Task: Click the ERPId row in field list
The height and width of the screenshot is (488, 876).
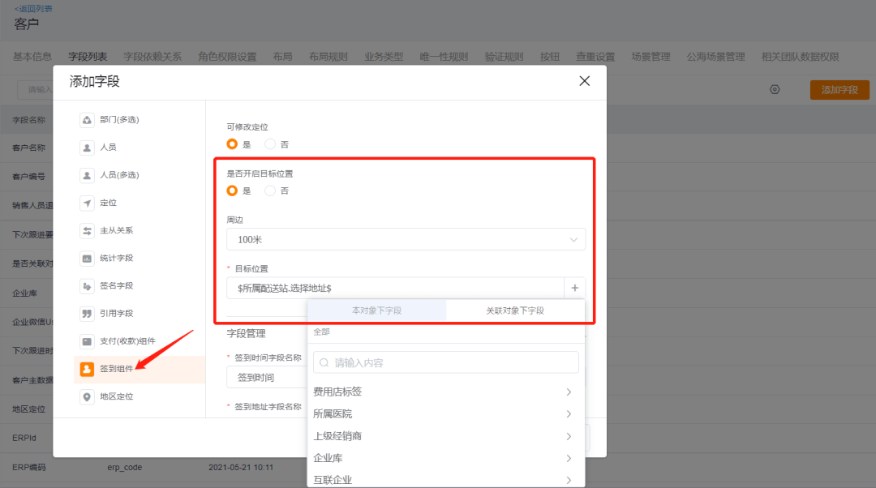Action: click(24, 439)
